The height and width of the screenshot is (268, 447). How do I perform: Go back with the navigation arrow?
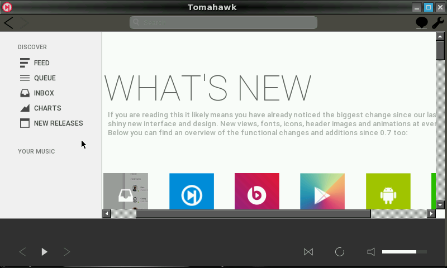pos(8,23)
